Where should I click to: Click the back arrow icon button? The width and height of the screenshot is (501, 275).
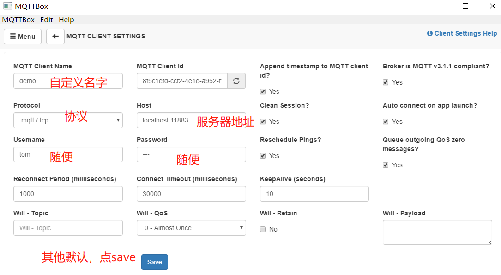(x=55, y=37)
